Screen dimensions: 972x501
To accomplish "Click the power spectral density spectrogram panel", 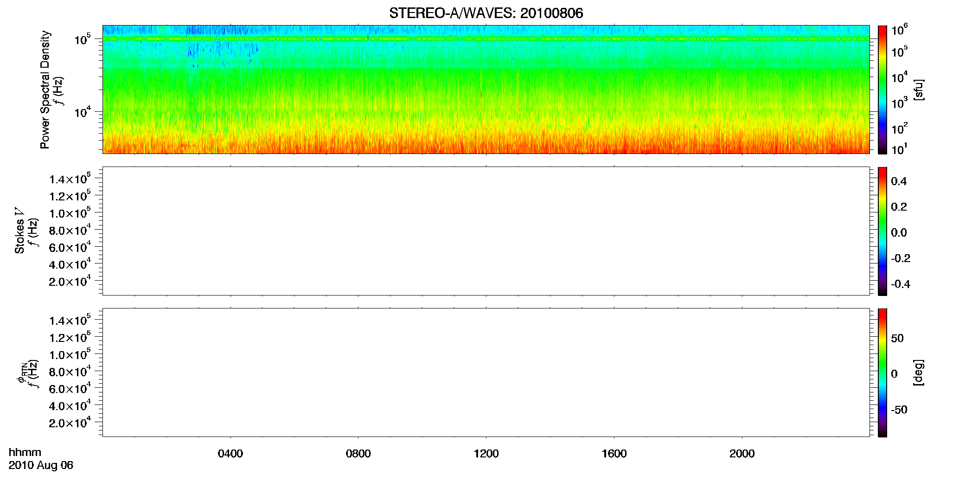I will [486, 90].
